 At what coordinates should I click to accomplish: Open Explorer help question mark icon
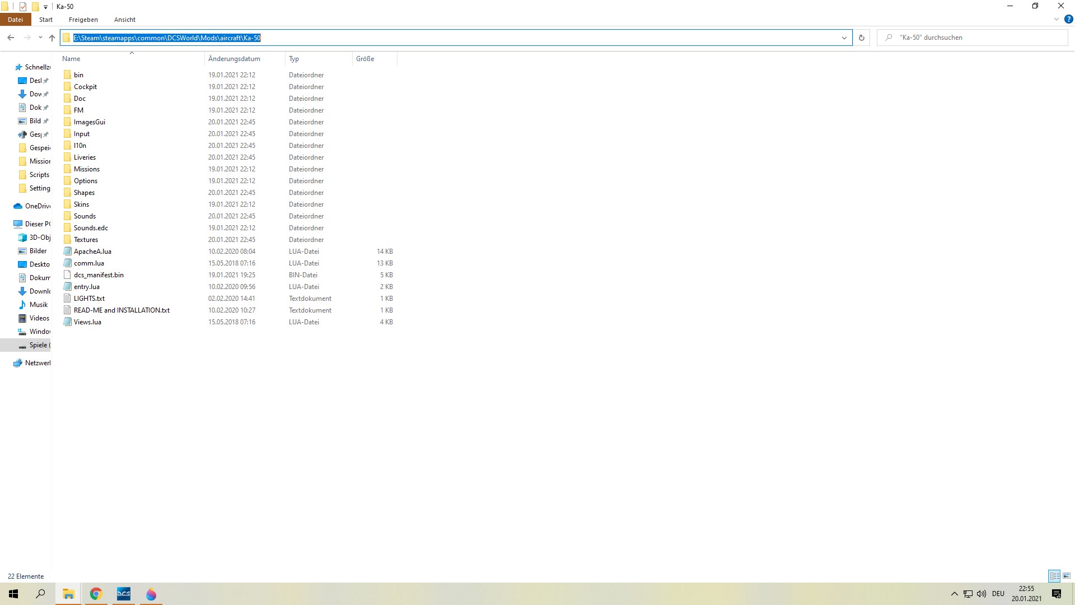(x=1068, y=19)
